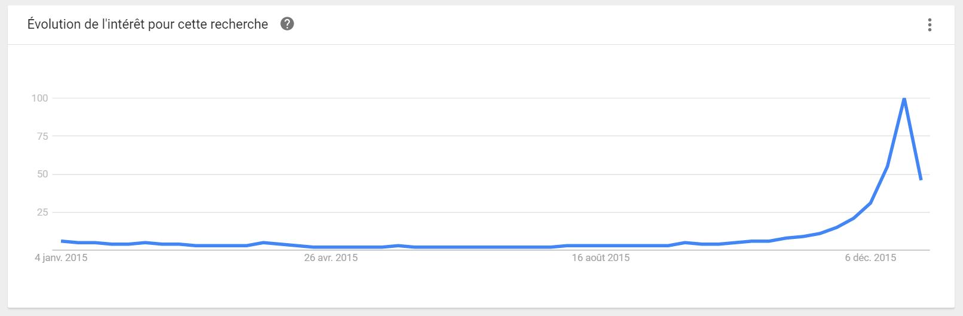
Task: Click the "6 déc. 2015" date label
Action: coord(870,257)
